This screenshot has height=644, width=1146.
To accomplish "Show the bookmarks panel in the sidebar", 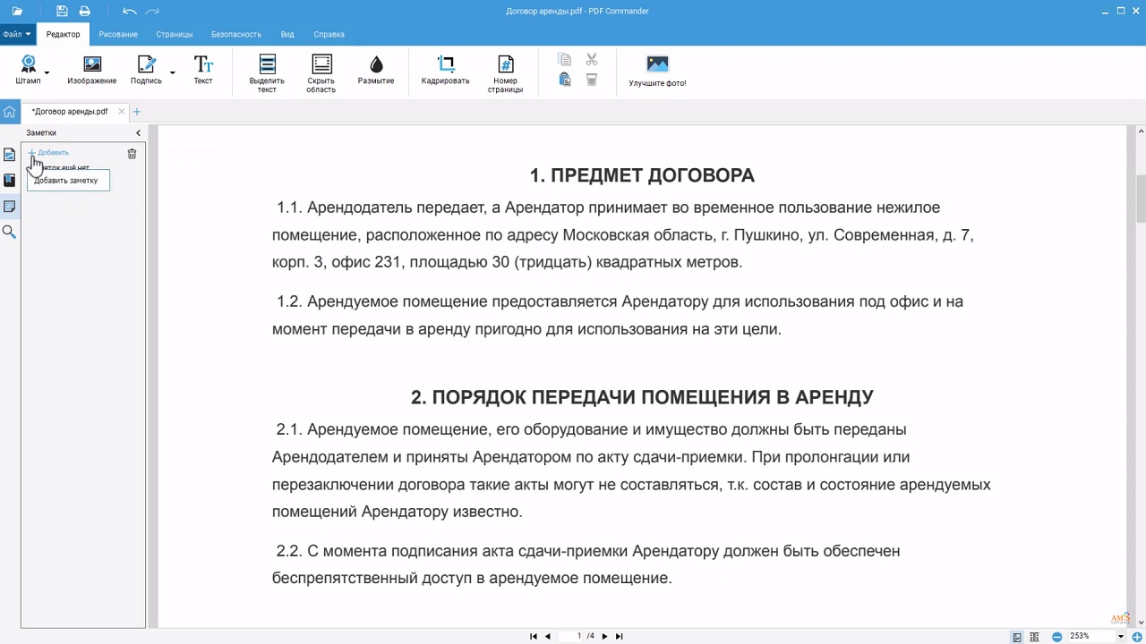I will click(9, 180).
